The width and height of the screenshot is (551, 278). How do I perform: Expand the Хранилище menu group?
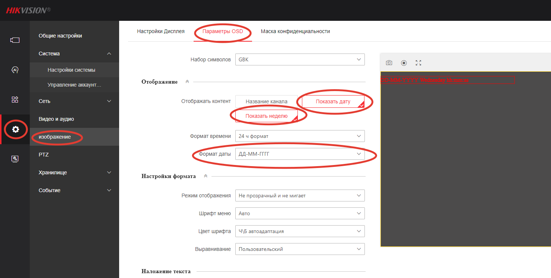coord(74,172)
